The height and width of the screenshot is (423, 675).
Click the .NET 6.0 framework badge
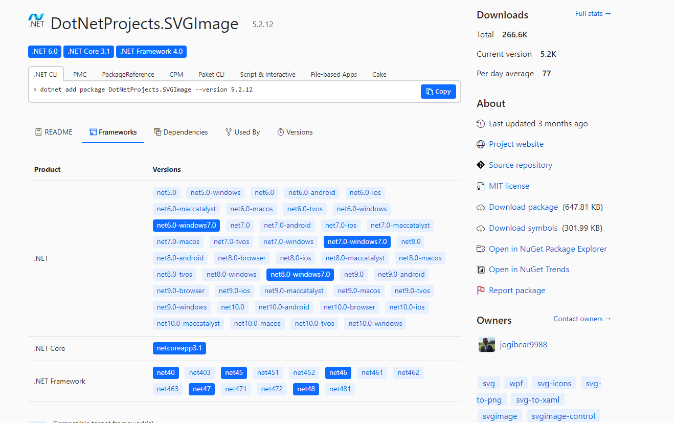(x=44, y=52)
